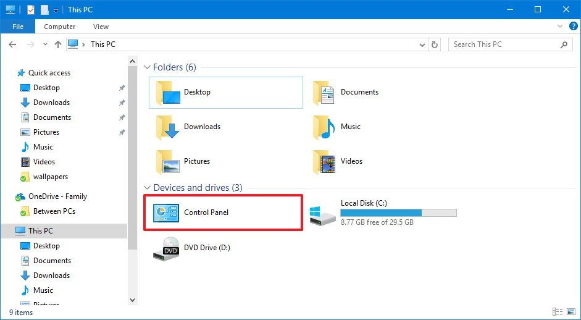The image size is (581, 320).
Task: Unpin Downloads using its pin icon
Action: tap(122, 103)
